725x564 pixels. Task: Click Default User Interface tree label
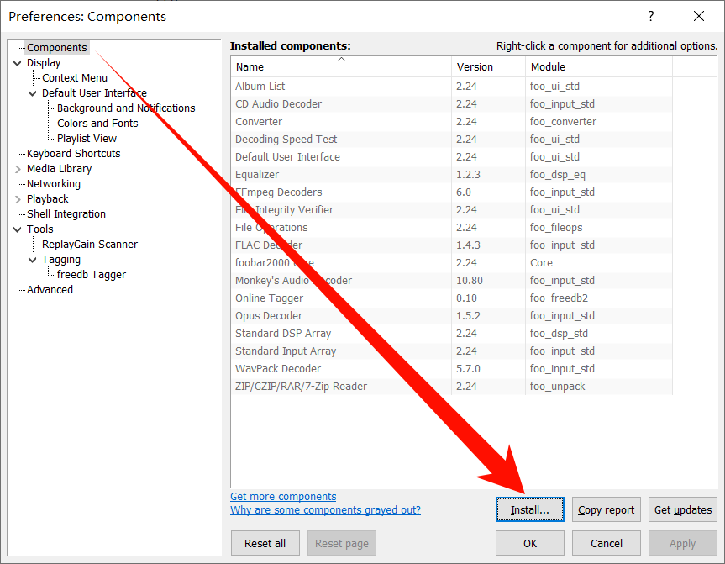pyautogui.click(x=94, y=93)
